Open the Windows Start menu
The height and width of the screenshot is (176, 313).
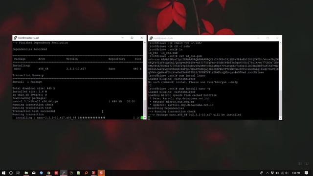3,173
